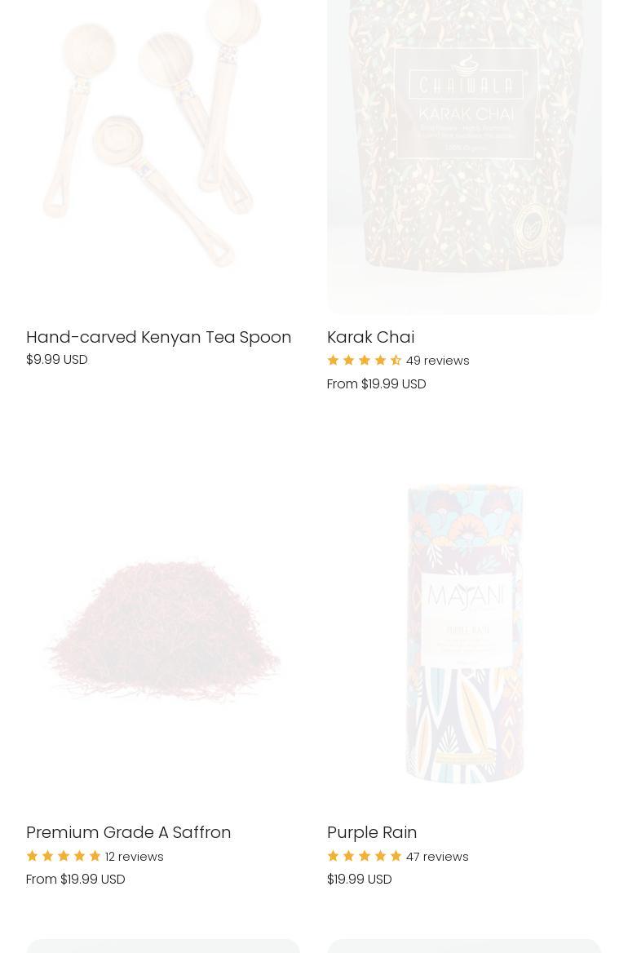Open the Karak Chai product image
This screenshot has height=953, width=628.
pyautogui.click(x=464, y=157)
